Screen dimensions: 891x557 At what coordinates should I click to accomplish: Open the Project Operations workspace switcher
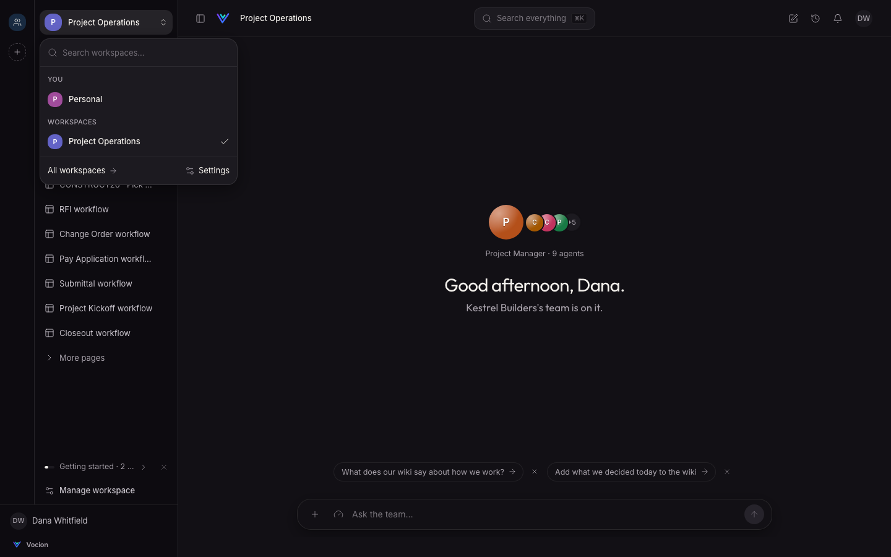(106, 22)
